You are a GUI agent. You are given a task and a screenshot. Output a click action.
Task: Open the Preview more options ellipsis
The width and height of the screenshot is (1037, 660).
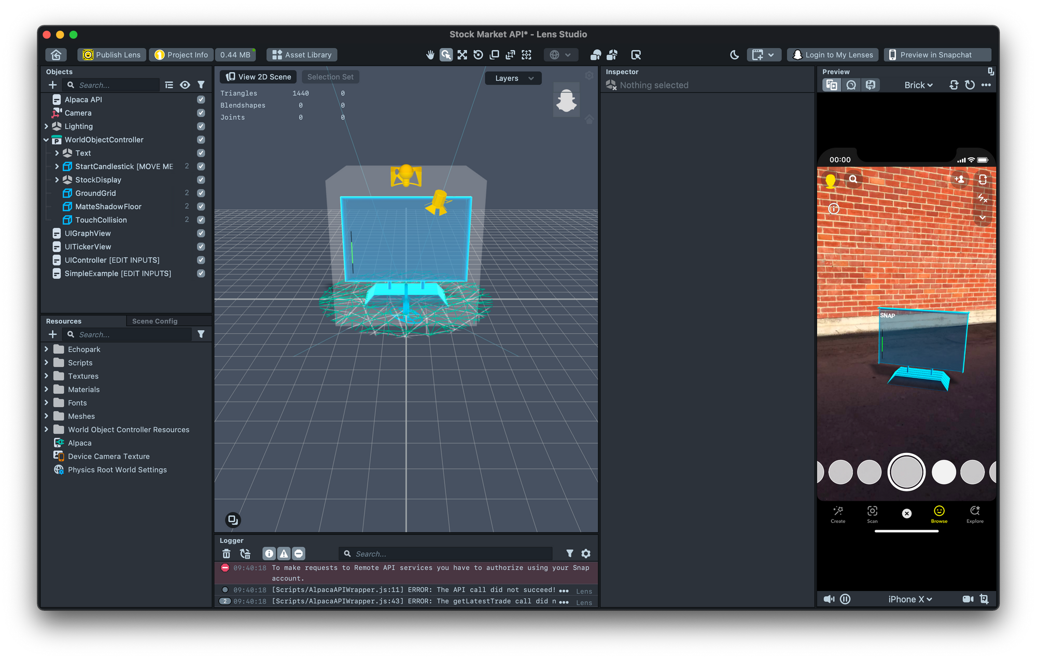pyautogui.click(x=986, y=85)
